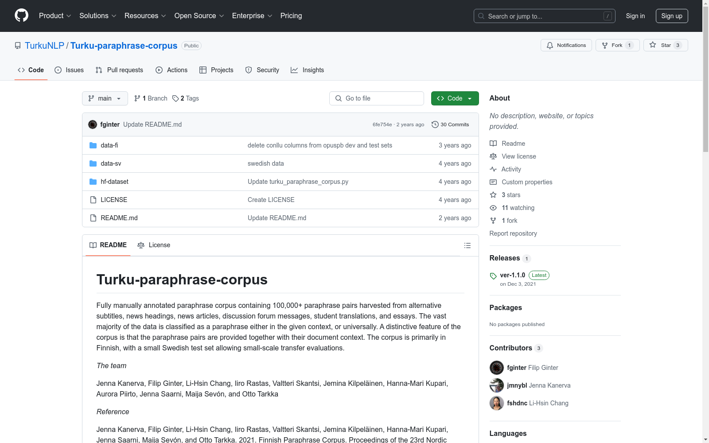The image size is (709, 443).
Task: Click the Report repository link
Action: point(513,233)
